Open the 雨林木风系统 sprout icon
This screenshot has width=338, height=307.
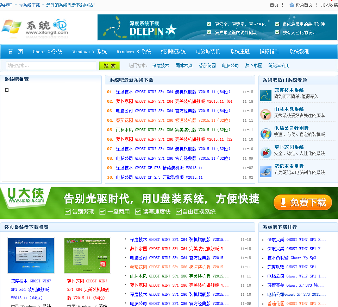pos(265,115)
